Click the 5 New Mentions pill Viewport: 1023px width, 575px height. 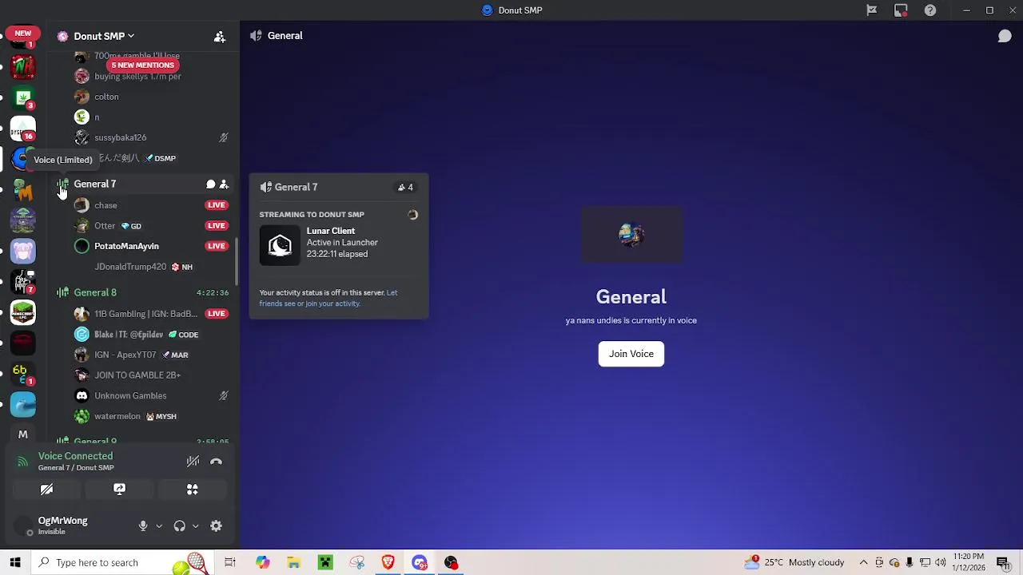coord(142,65)
